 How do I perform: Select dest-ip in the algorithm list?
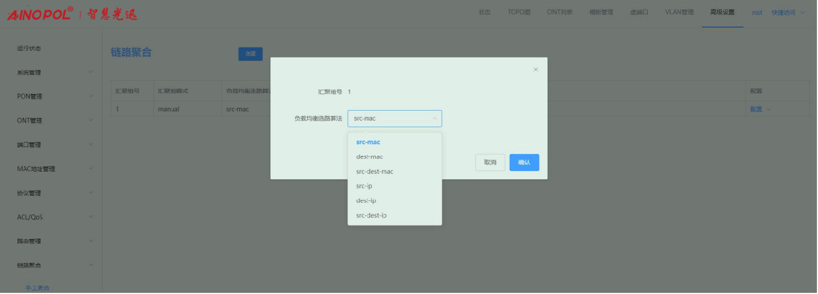click(x=366, y=201)
